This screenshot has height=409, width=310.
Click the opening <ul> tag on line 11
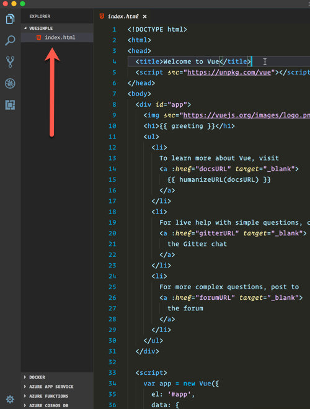(151, 137)
